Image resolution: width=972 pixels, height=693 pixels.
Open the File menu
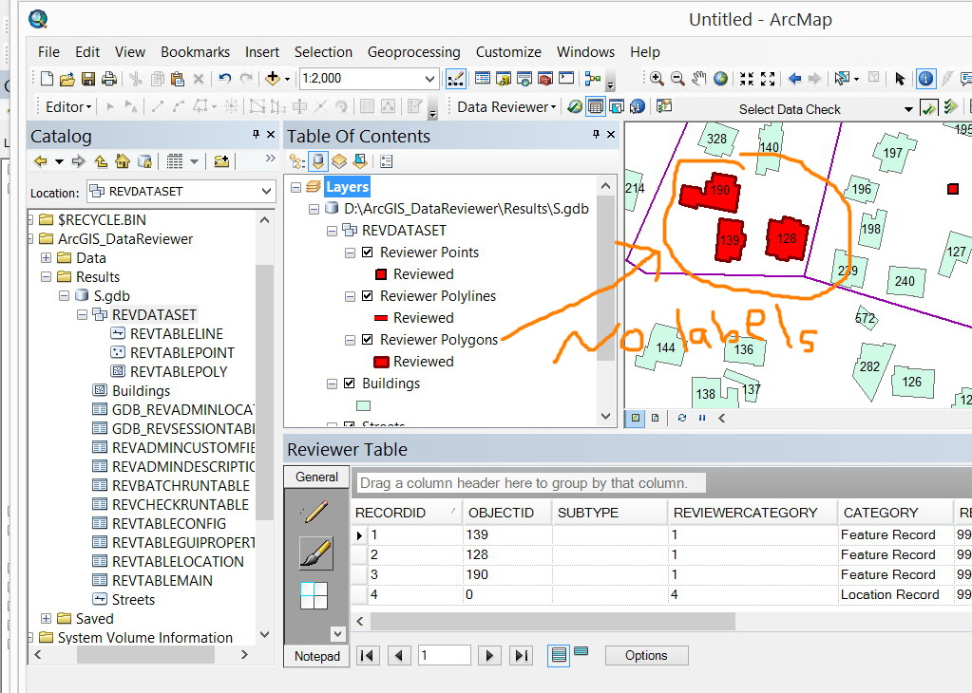point(48,52)
